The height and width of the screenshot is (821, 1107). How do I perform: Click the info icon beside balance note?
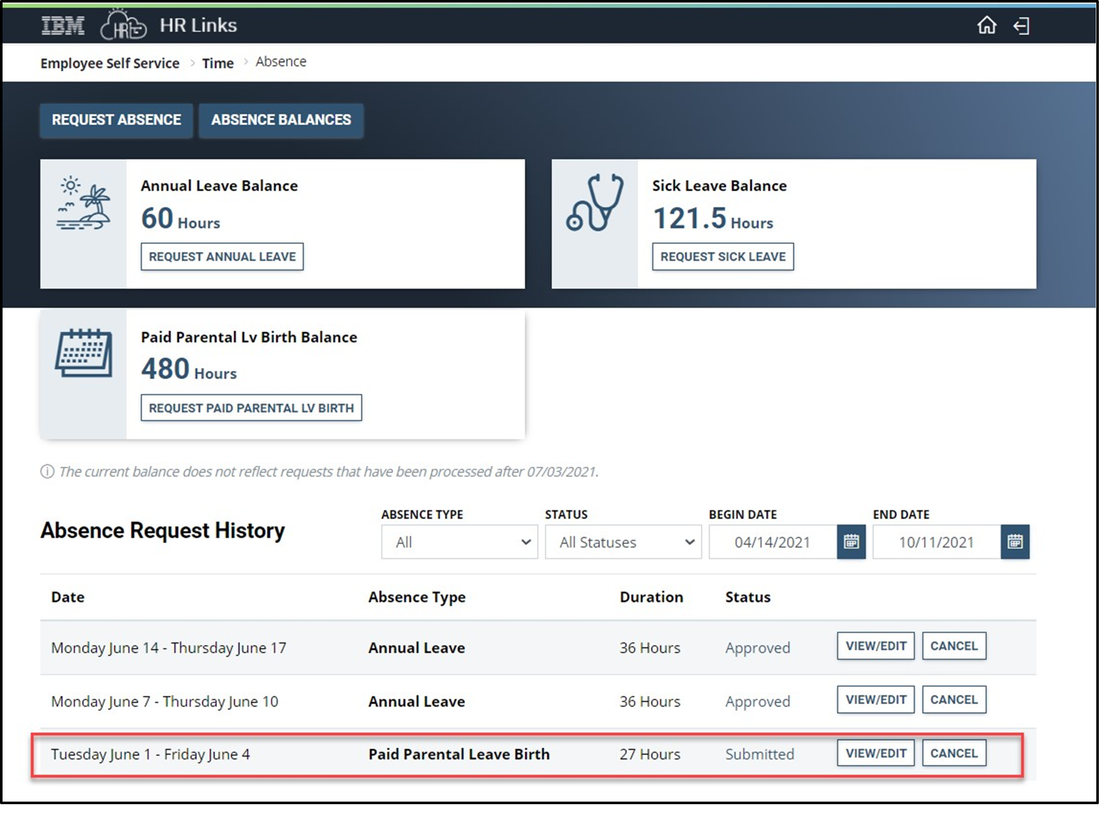pyautogui.click(x=47, y=472)
